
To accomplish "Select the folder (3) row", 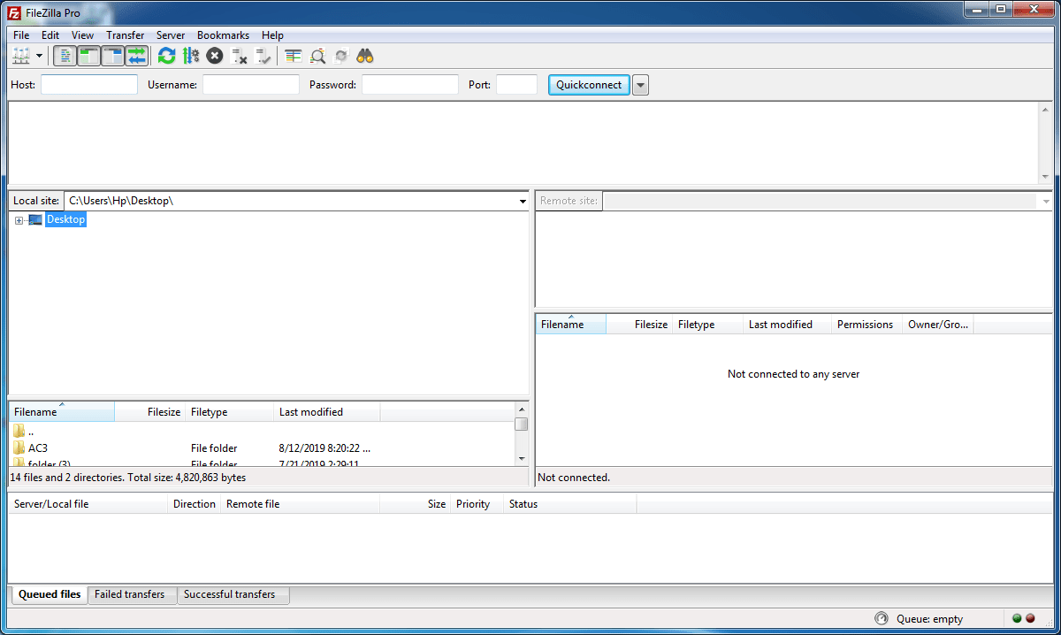I will 262,462.
